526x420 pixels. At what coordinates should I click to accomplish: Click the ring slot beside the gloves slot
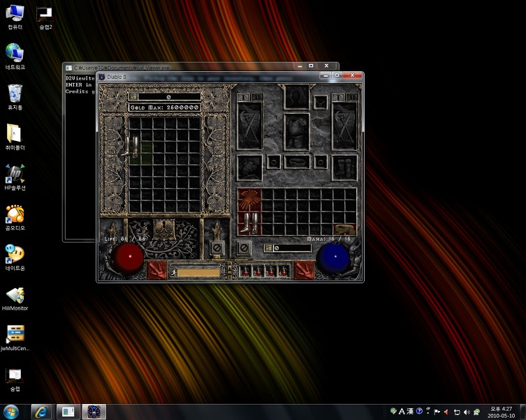pos(273,162)
